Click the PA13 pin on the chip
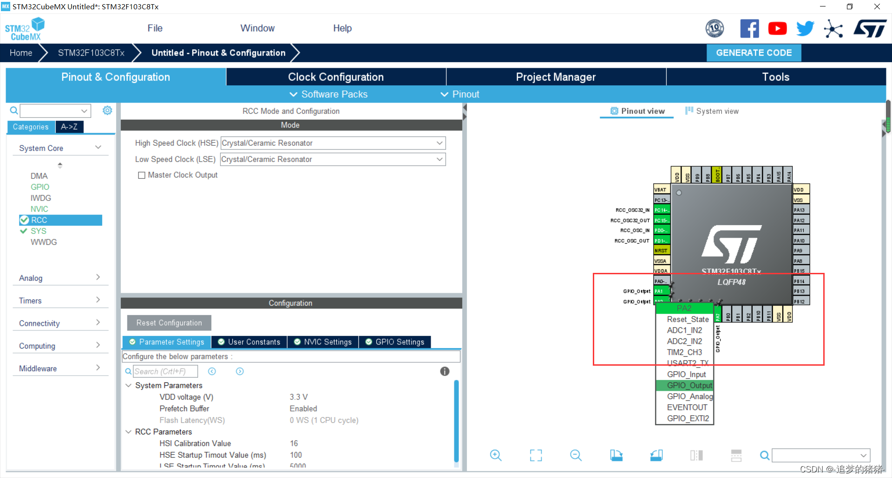Screen dimensions: 892x478 click(801, 210)
